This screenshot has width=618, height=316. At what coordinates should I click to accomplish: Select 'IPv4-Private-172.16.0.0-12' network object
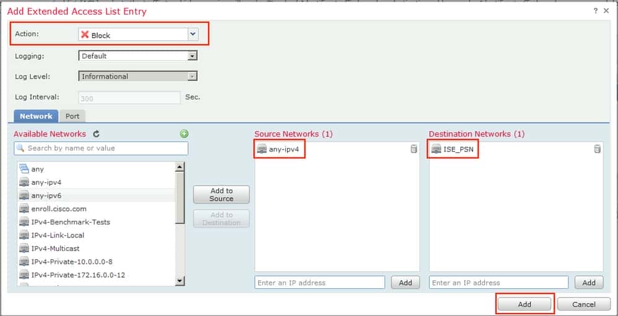point(97,275)
